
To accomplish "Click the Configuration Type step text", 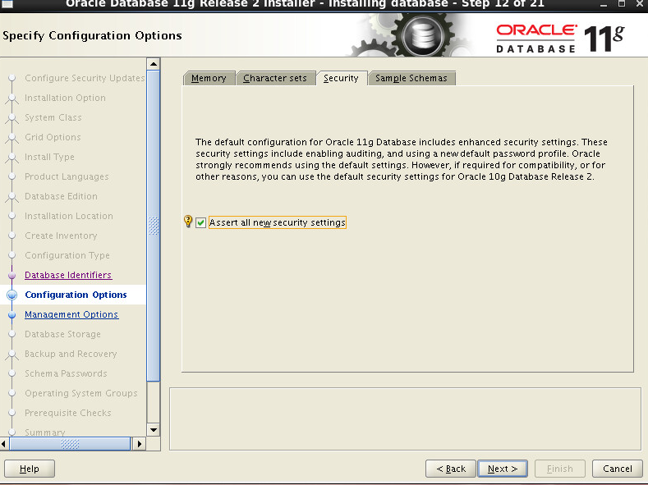I will [67, 255].
